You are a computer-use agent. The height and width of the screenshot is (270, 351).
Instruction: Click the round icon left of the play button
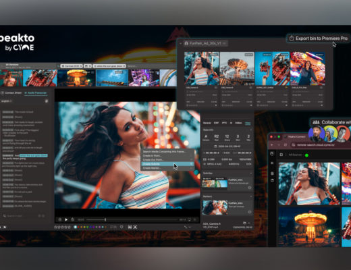coord(60,219)
